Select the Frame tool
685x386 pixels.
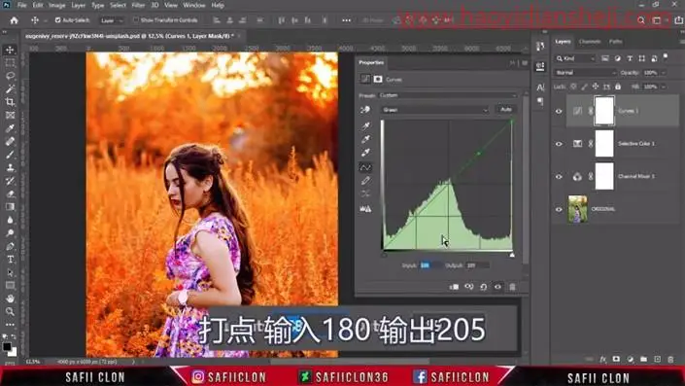click(x=10, y=116)
